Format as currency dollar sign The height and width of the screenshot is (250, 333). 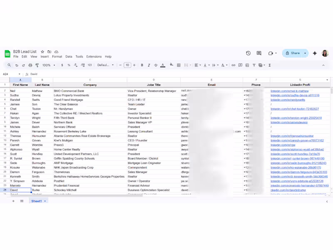coord(62,65)
